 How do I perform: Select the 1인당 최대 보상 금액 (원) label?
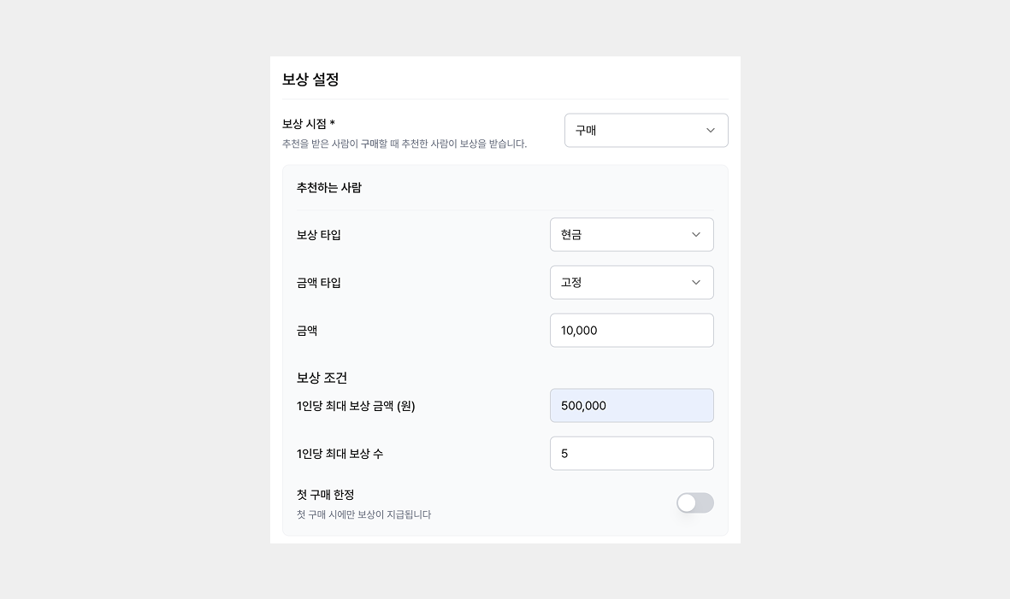point(355,407)
